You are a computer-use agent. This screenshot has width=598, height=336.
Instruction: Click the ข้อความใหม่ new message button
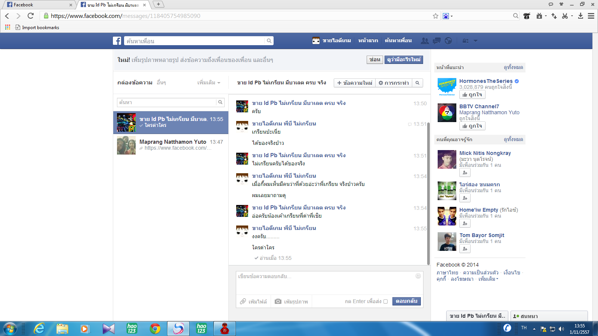click(x=355, y=83)
